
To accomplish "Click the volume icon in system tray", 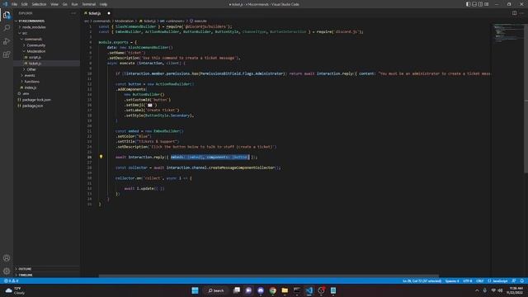I will [x=501, y=290].
